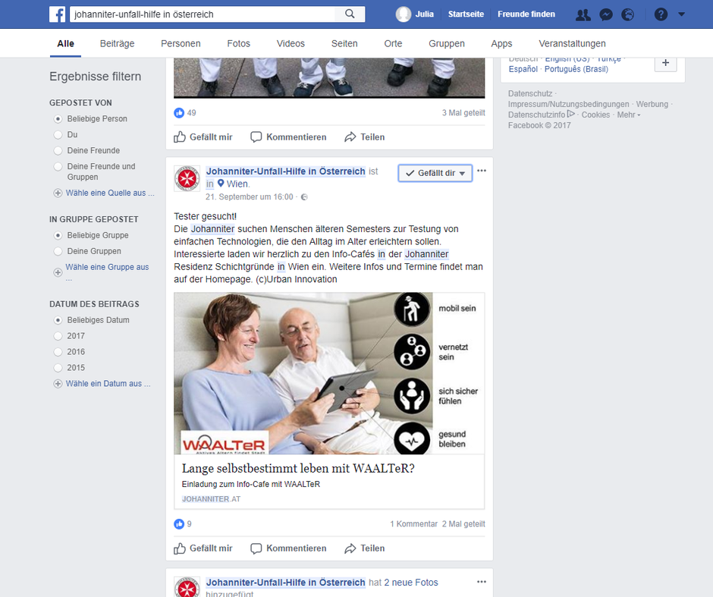
Task: Select Beliebiges Datum radio button
Action: click(x=58, y=320)
